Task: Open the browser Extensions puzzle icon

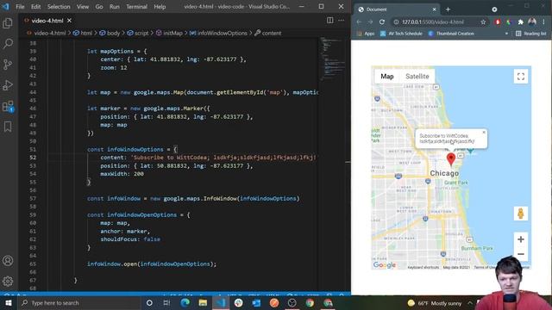Action: 521,22
